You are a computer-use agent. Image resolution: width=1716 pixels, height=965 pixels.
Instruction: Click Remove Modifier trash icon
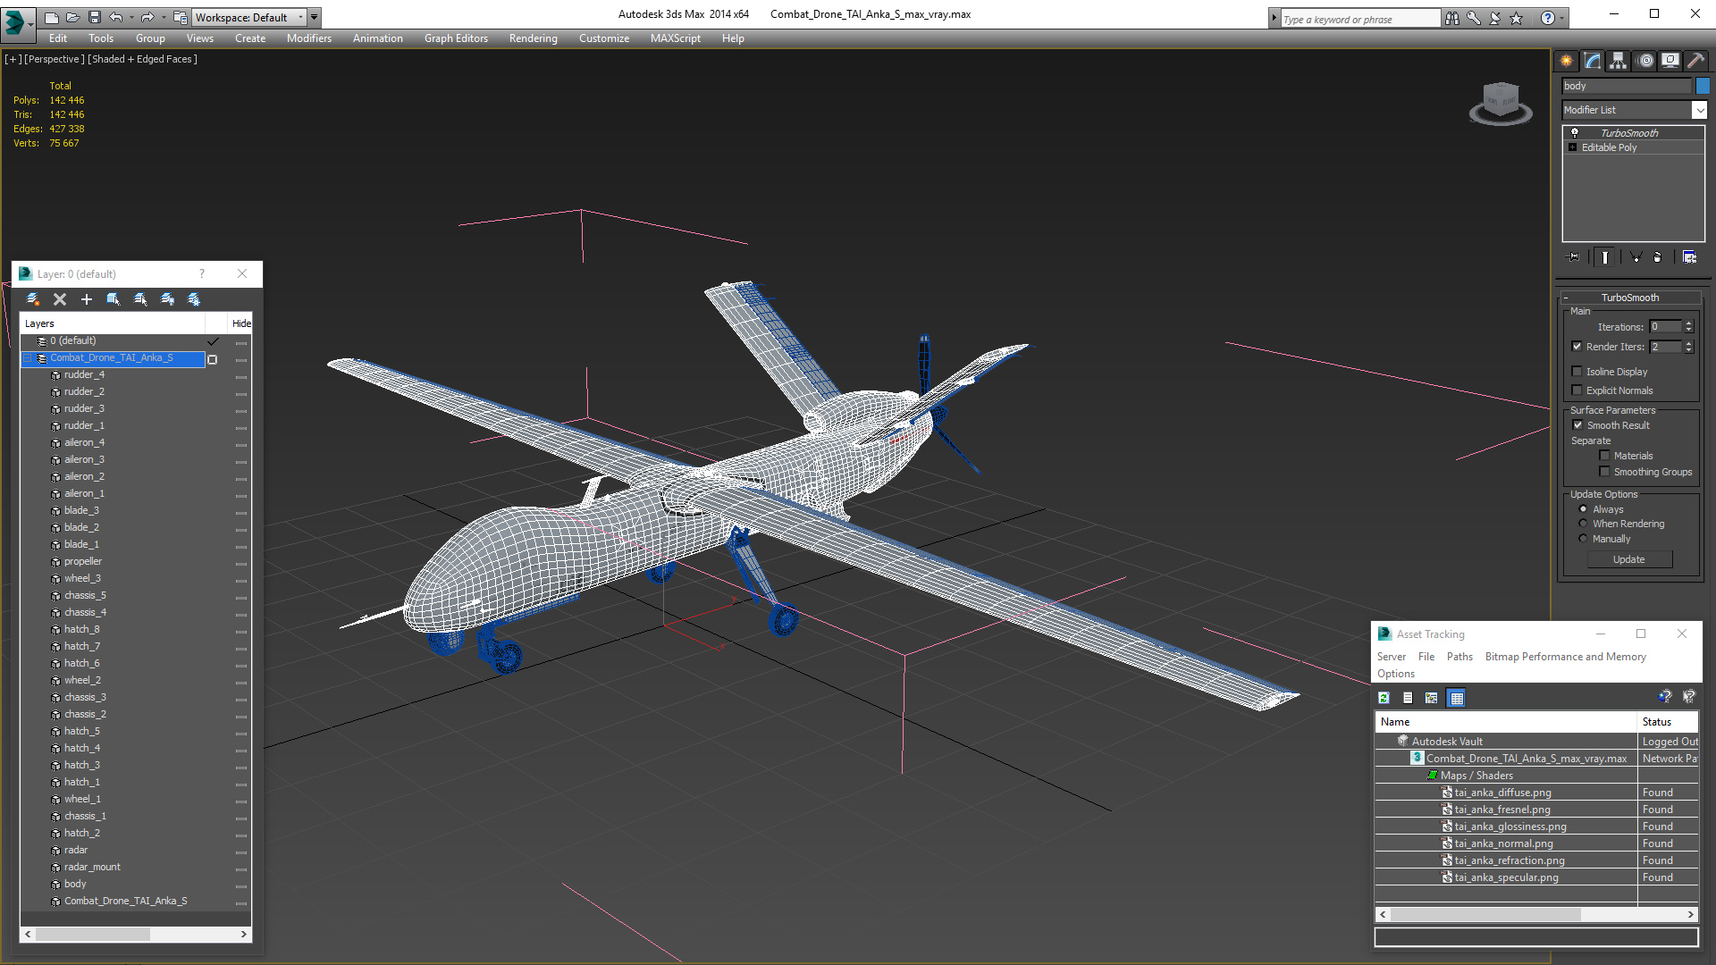click(x=1658, y=257)
